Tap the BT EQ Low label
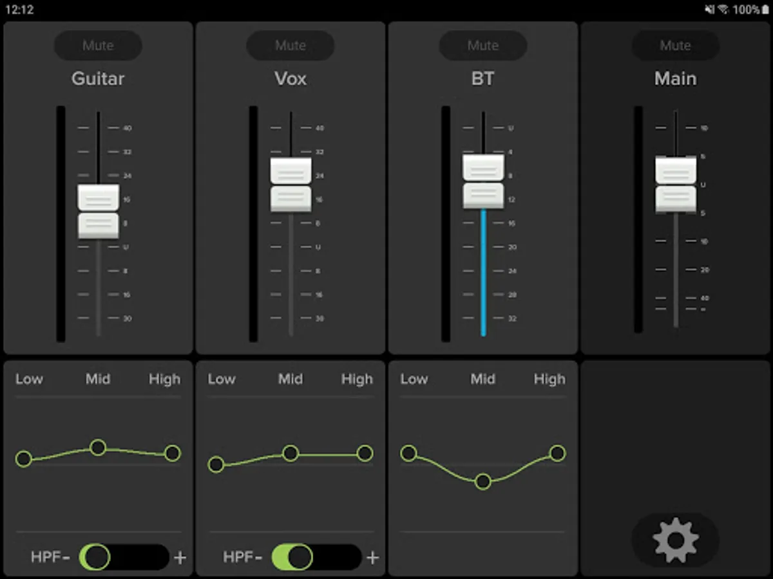 pos(414,379)
